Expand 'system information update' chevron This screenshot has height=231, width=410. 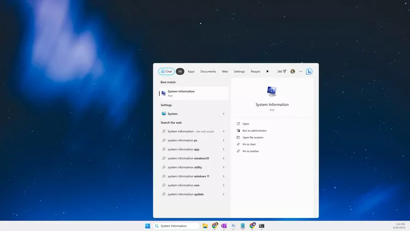(224, 194)
